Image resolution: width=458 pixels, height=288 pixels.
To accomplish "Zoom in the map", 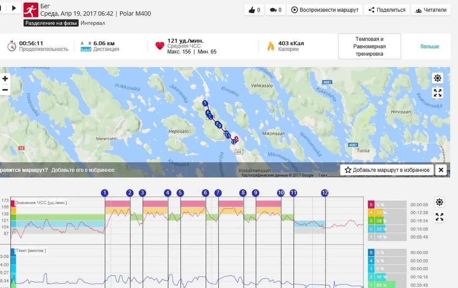I will coord(5,79).
